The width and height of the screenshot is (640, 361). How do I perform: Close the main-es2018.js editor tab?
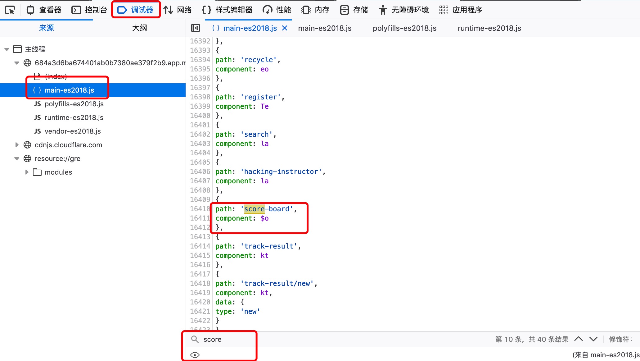coord(285,28)
